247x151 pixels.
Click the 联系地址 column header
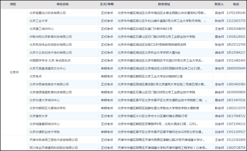(x=164, y=4)
